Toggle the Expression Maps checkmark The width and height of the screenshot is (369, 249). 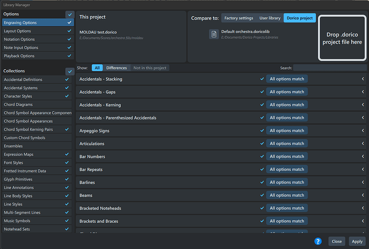coord(67,154)
